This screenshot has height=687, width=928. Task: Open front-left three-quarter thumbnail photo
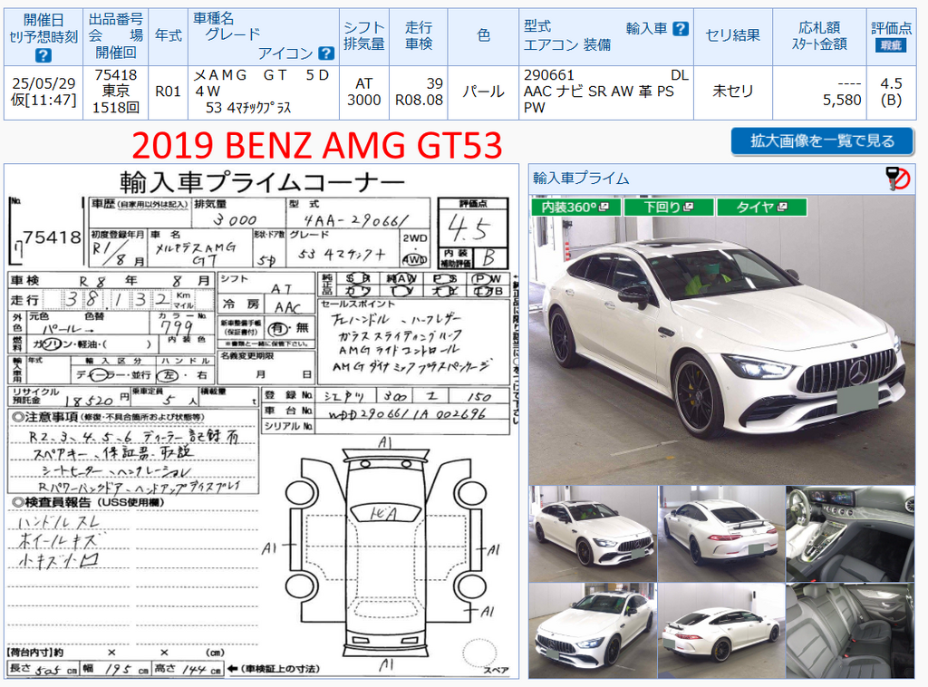click(593, 534)
